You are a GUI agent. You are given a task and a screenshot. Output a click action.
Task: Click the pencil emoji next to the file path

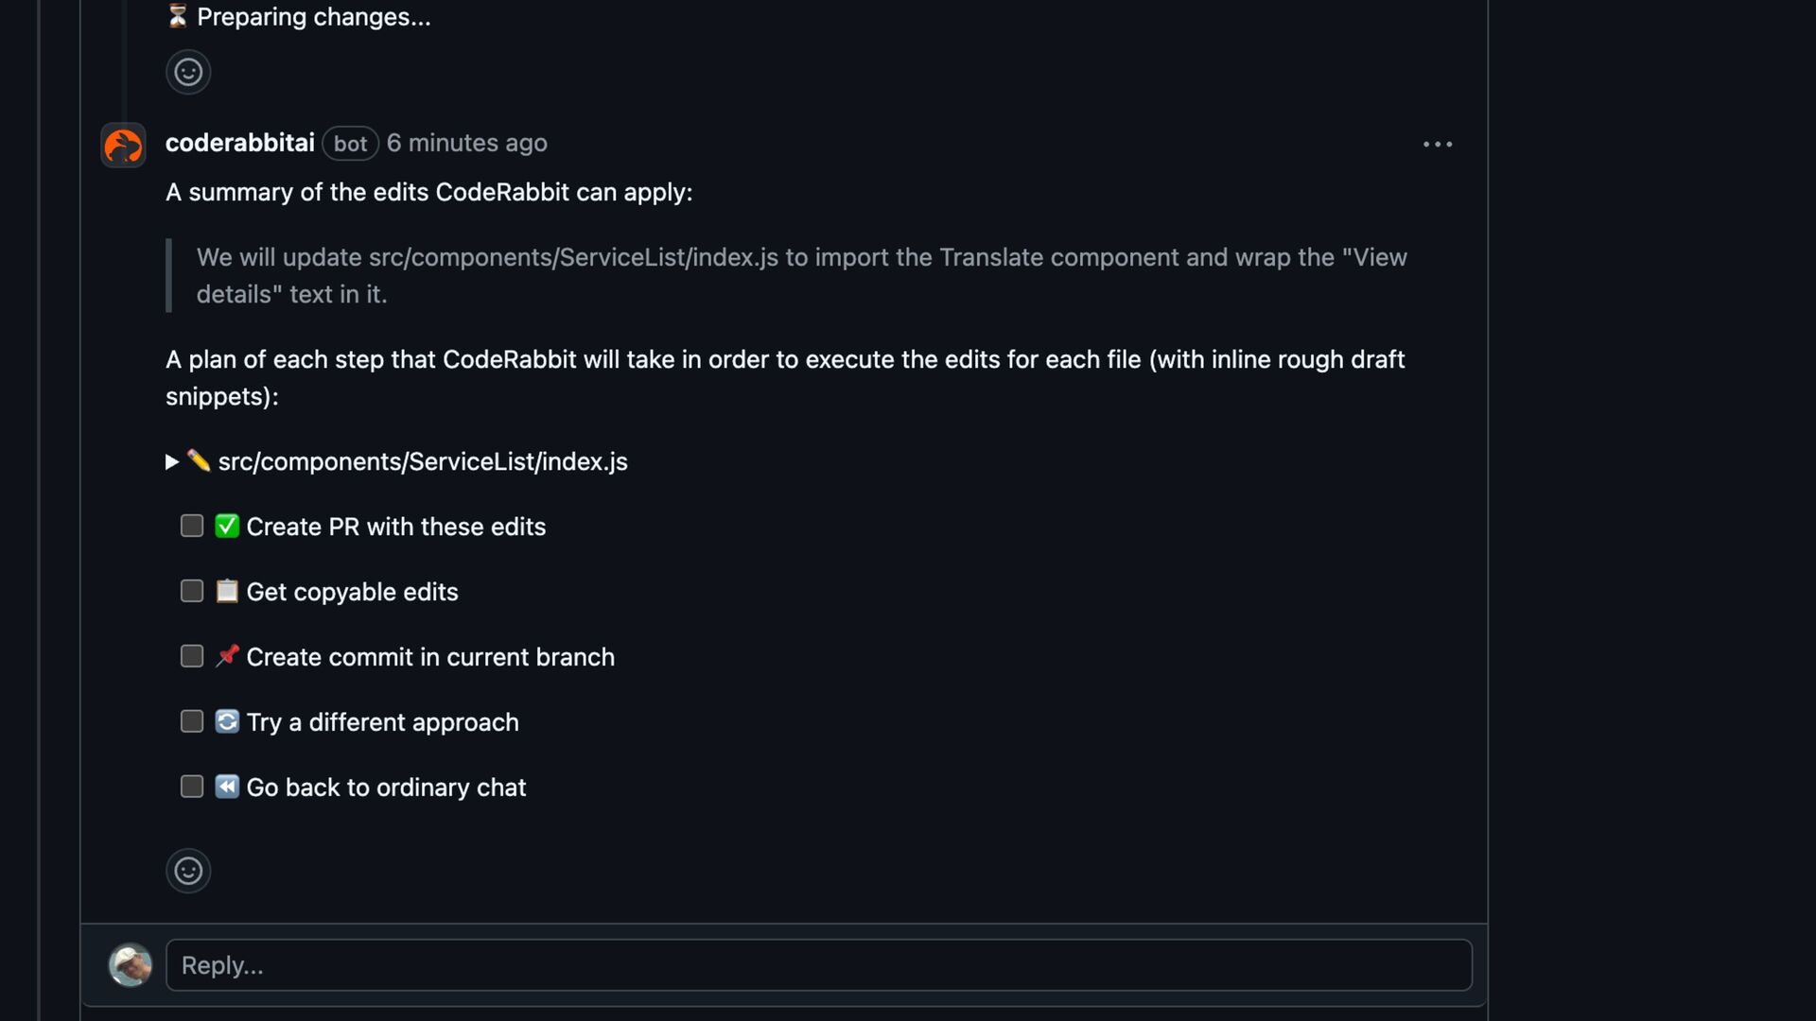point(199,461)
